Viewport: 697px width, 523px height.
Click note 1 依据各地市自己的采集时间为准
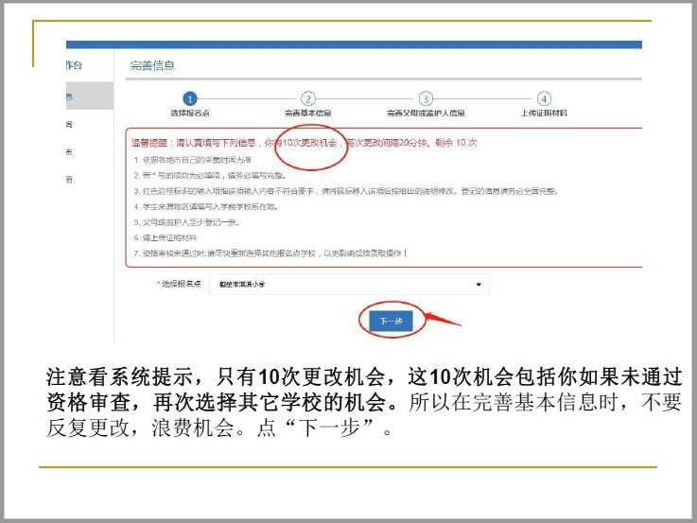(x=193, y=160)
